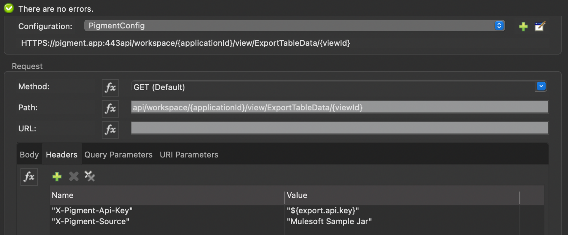Screen dimensions: 568x235
Task: Open the URI Parameters tab
Action: [x=189, y=155]
